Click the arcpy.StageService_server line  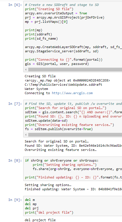tap(62, 51)
